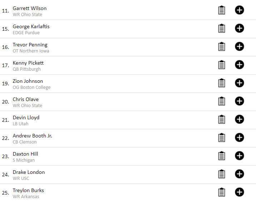Select Drake London player name
The image size is (256, 201).
(x=29, y=172)
